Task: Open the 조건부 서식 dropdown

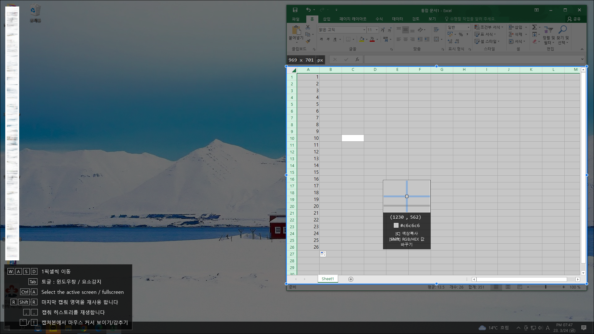Action: 489,27
